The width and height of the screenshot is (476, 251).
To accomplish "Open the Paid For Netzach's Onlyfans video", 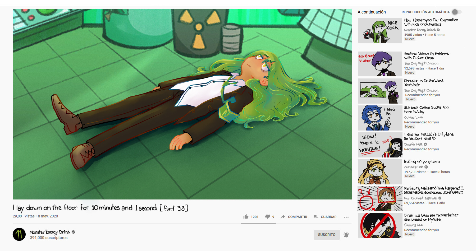I will point(429,136).
